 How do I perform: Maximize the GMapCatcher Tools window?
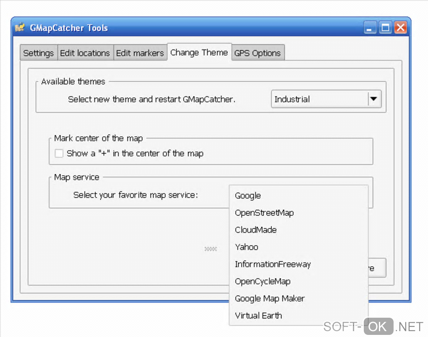(x=385, y=28)
